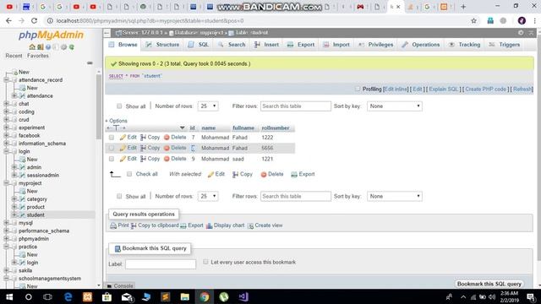The height and width of the screenshot is (304, 541).
Task: Open the Windows Start menu
Action: click(x=9, y=296)
